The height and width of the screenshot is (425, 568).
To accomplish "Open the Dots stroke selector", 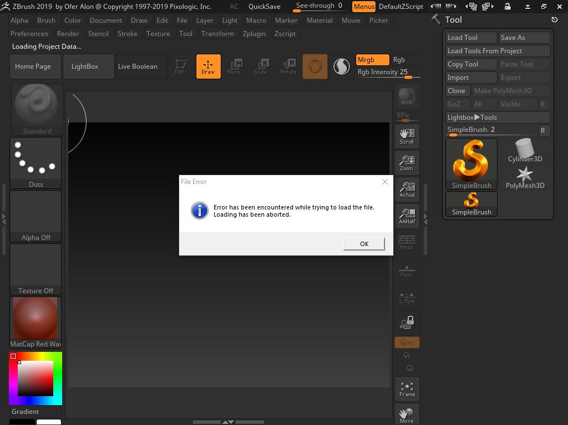I will pos(36,162).
